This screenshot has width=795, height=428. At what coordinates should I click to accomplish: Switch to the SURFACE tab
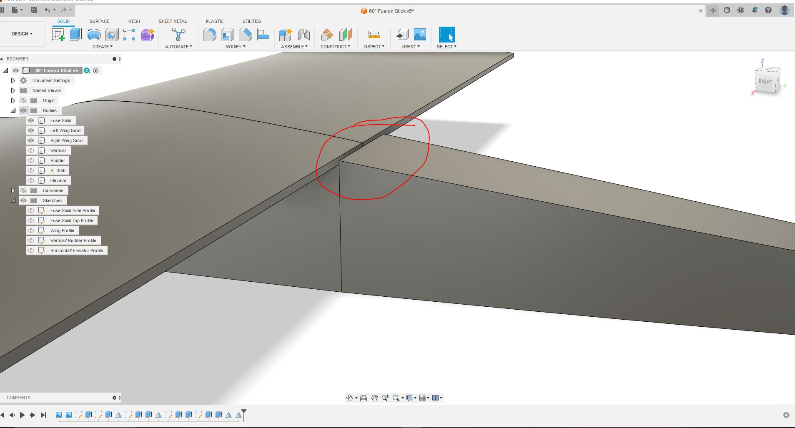(x=99, y=21)
